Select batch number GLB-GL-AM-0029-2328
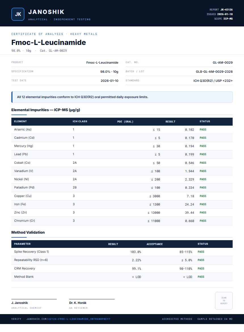The image size is (244, 332). point(214,72)
